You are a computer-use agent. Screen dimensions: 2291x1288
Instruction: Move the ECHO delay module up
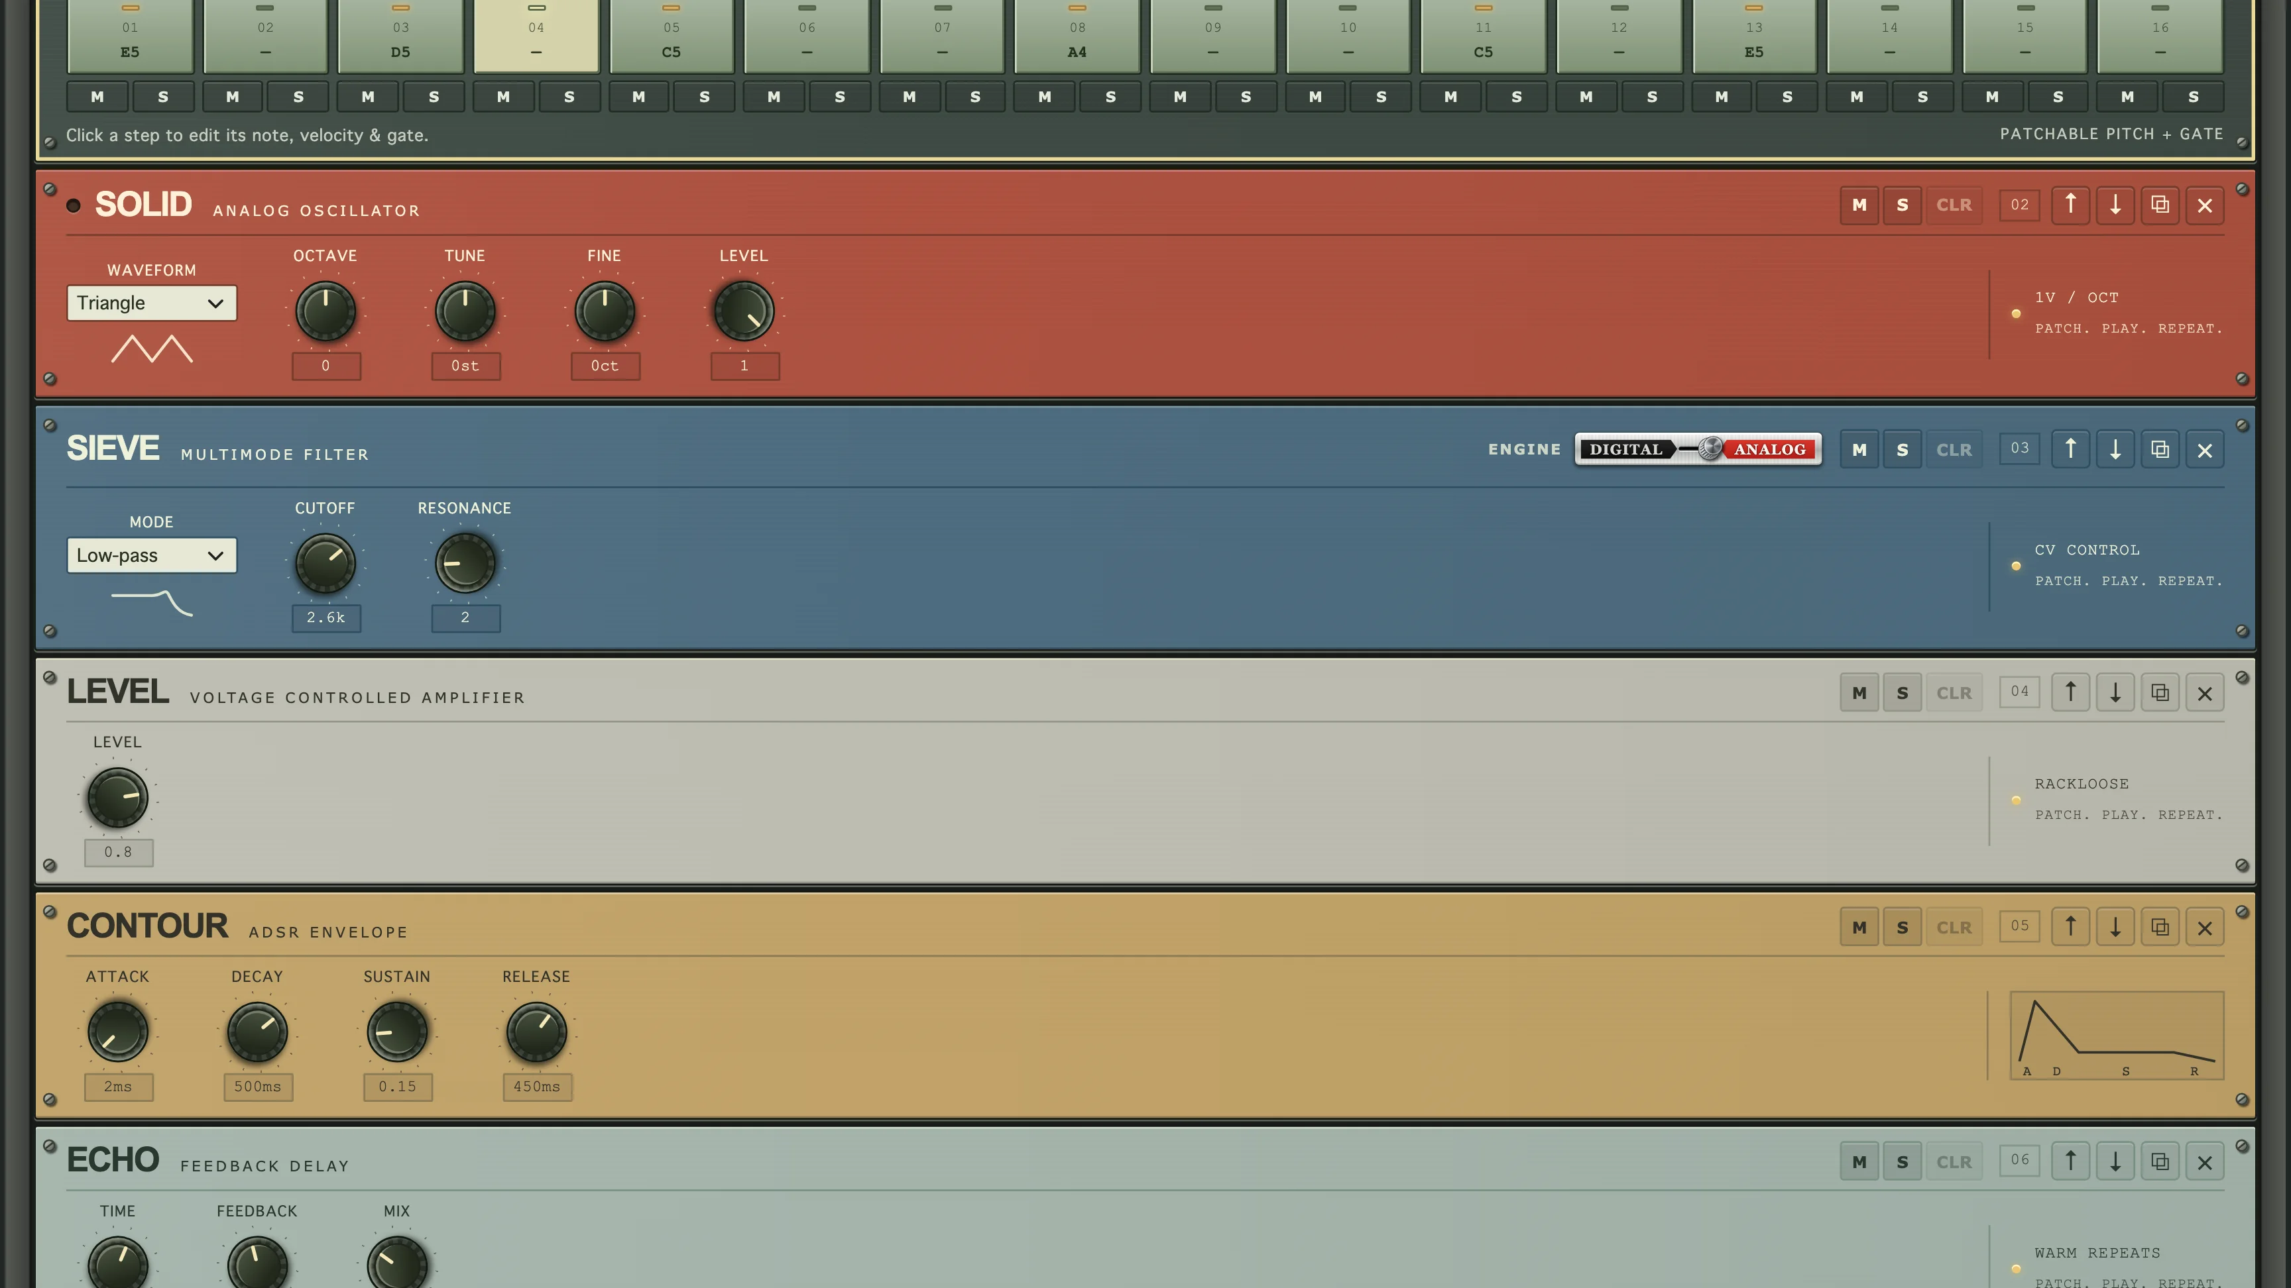[x=2070, y=1161]
